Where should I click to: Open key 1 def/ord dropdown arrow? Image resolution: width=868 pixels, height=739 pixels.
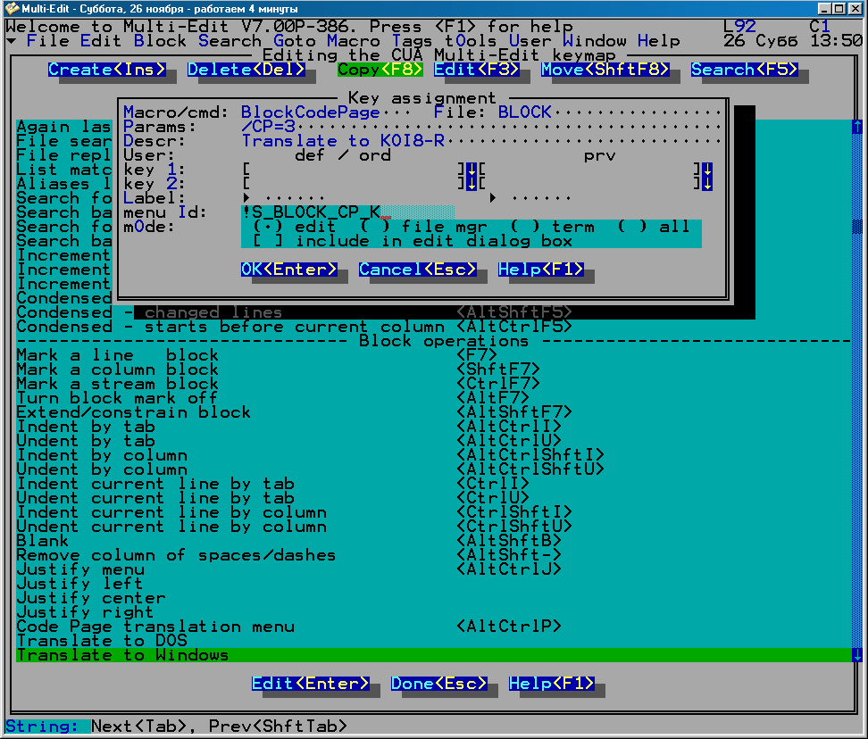472,170
